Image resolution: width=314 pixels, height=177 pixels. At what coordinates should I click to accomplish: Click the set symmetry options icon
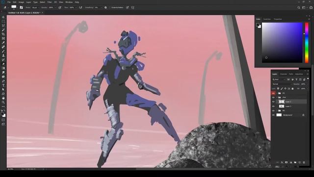click(133, 8)
